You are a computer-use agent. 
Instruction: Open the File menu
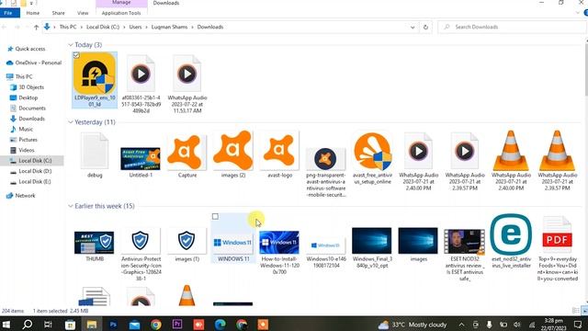coord(8,13)
